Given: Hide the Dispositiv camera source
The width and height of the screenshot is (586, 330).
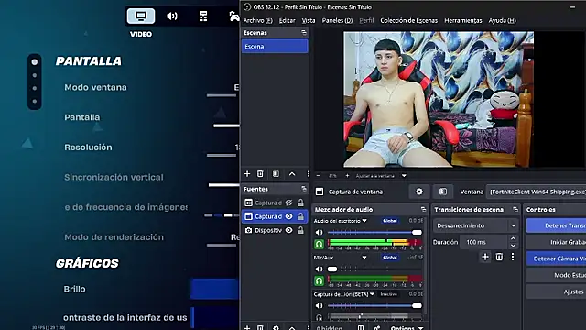Looking at the screenshot, I should [289, 230].
